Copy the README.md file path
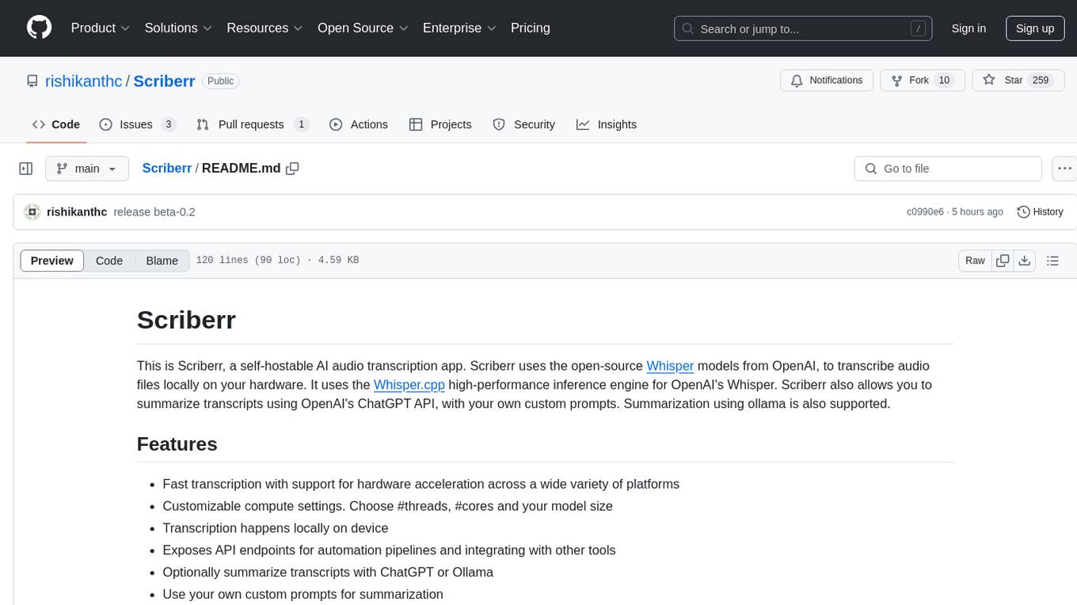1077x605 pixels. (292, 169)
